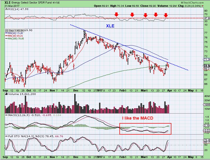The height and width of the screenshot is (160, 210).
Task: Click the Volume 19.9M header value
Action: click(x=168, y=6)
